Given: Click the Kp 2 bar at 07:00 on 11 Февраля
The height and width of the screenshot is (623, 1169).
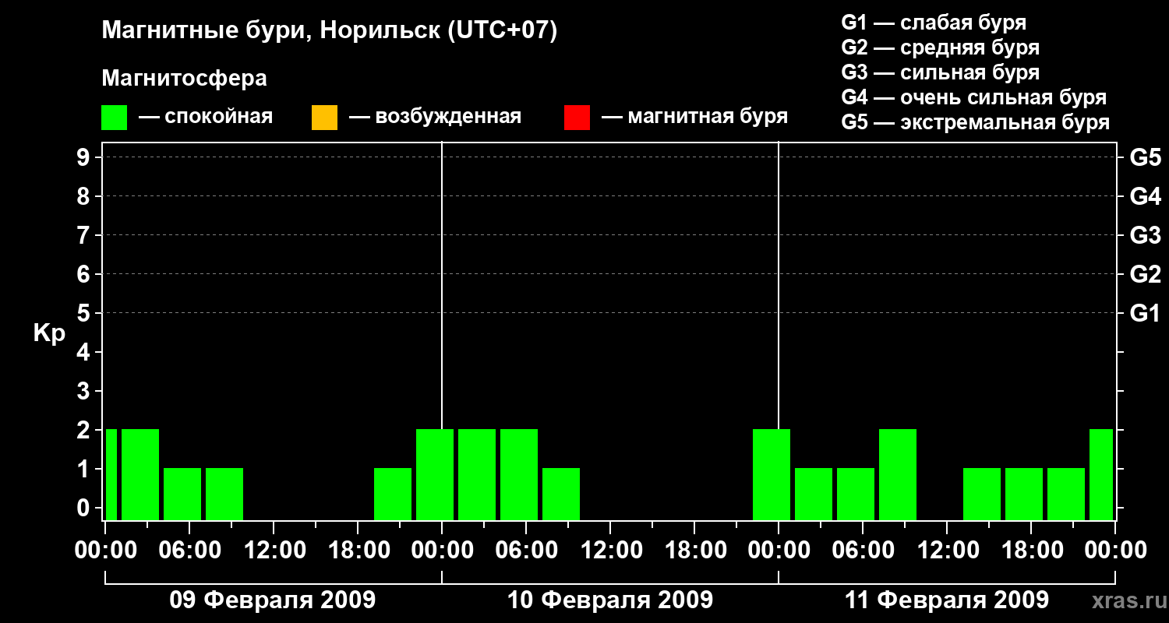Looking at the screenshot, I should coord(898,474).
